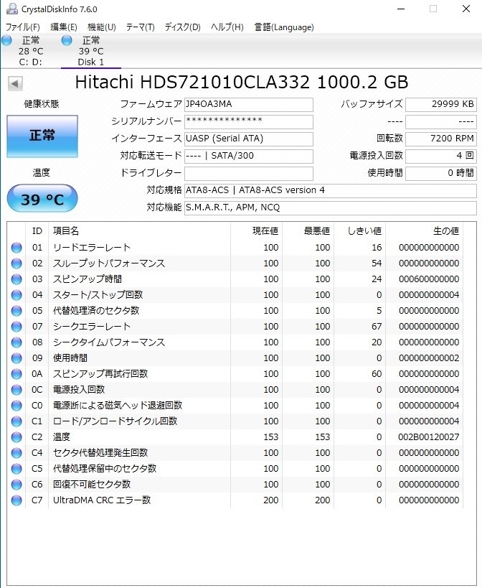Click status dot for C4 セクタ代替処理発生回数 row
Screen dimensions: 482x588
[16, 452]
